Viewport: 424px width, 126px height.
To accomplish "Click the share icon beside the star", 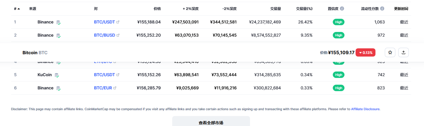I will (x=404, y=52).
